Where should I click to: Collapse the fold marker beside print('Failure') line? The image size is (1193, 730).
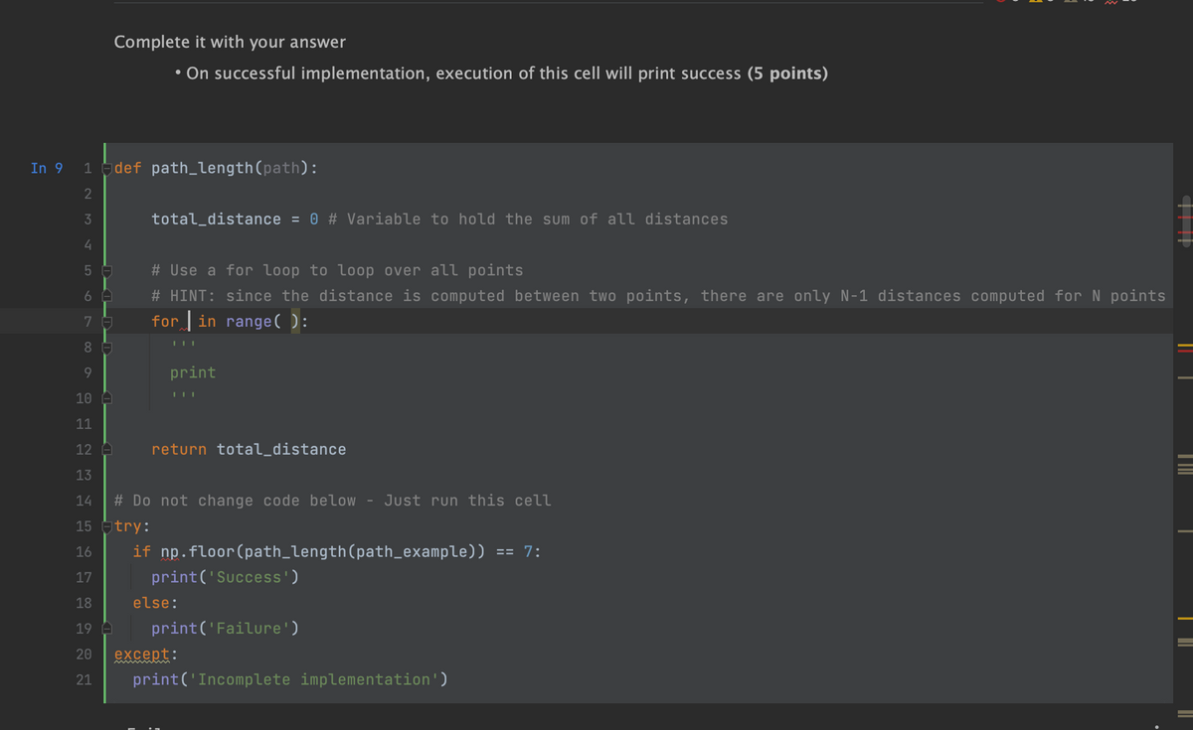tap(104, 628)
